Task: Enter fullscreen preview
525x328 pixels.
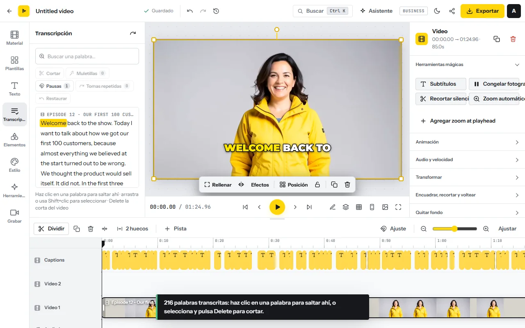Action: coord(398,207)
